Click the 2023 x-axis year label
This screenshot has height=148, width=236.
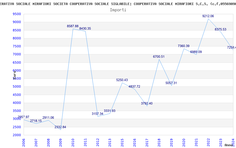(x=221, y=143)
